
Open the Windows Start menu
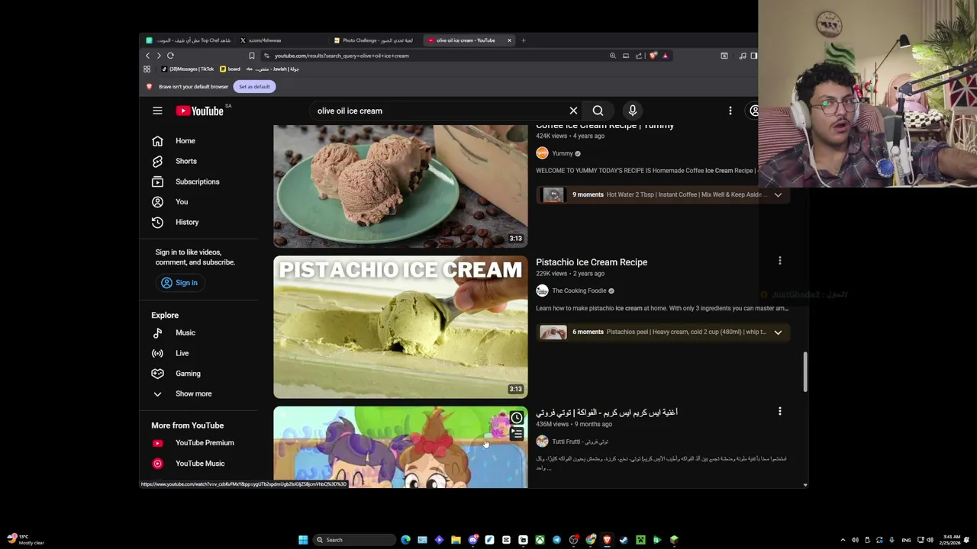click(303, 540)
